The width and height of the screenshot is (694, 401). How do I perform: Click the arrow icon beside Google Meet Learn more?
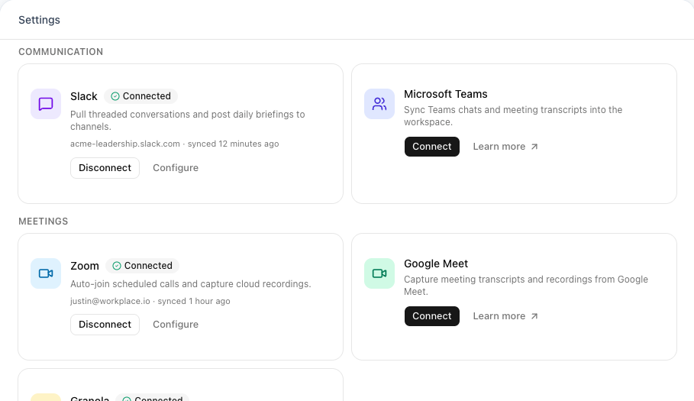click(x=534, y=316)
